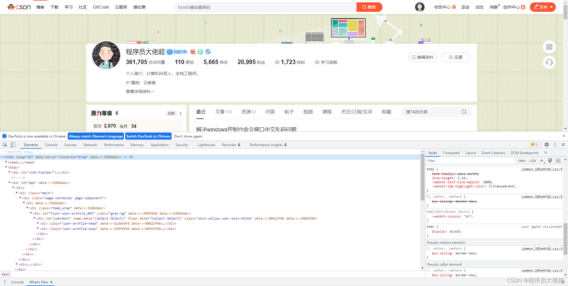568x286 pixels.
Task: Click the edit profile button
Action: (x=422, y=57)
